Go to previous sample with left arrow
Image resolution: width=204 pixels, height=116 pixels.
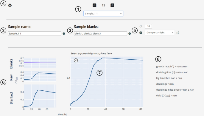pyautogui.click(x=94, y=5)
